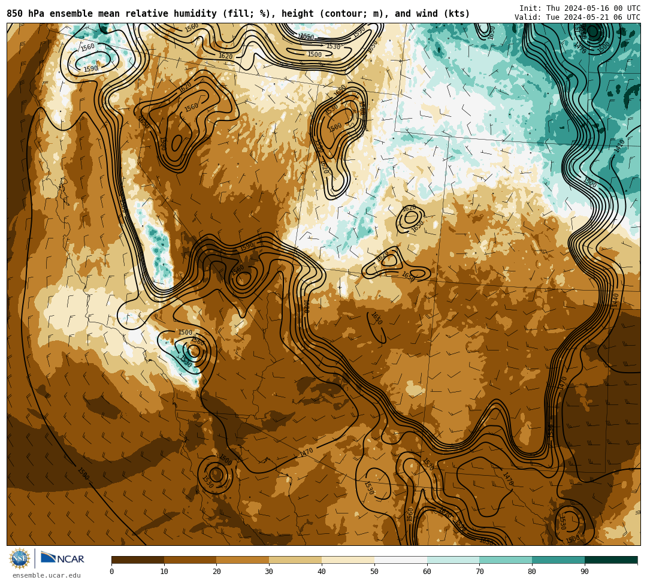Image resolution: width=647 pixels, height=583 pixels.
Task: Click the colorbar tick label "40"
Action: (x=322, y=572)
